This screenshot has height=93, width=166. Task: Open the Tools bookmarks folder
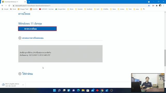(129, 9)
